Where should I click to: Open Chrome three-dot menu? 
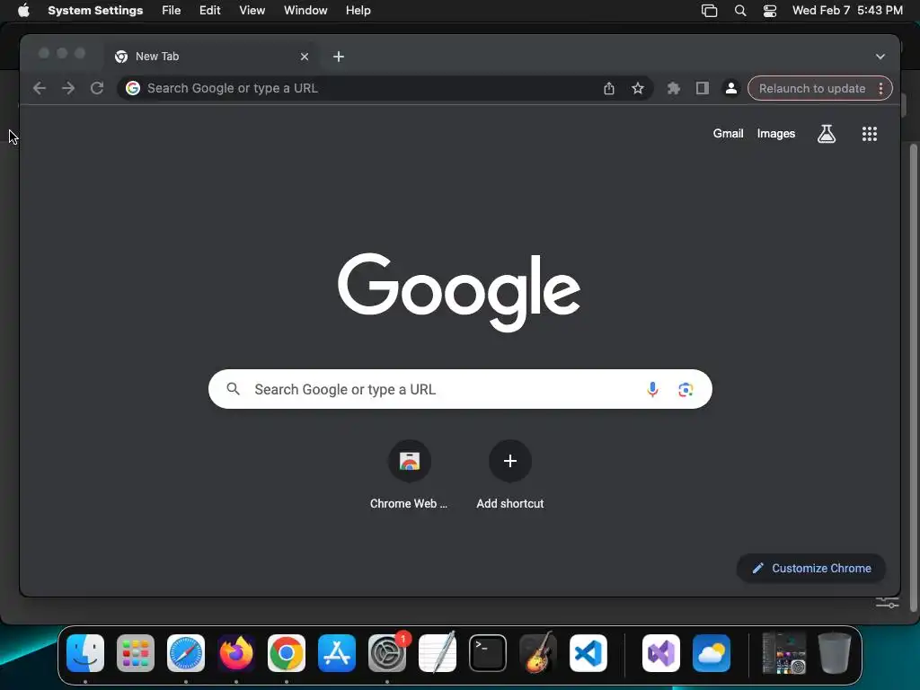point(880,88)
